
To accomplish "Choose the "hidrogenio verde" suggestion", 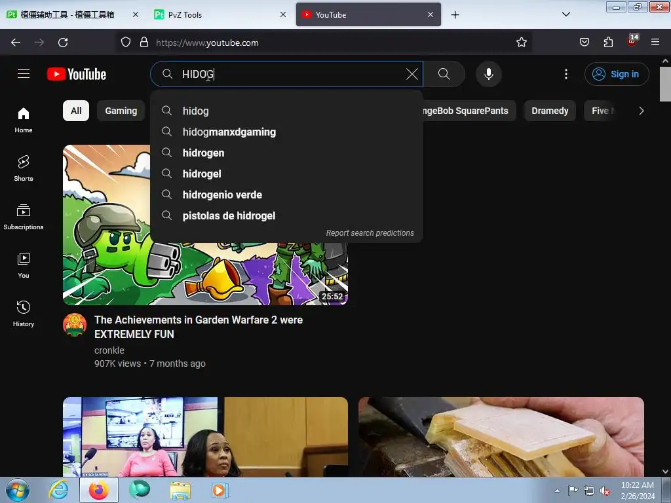I will coord(287,195).
